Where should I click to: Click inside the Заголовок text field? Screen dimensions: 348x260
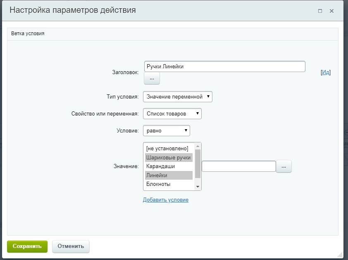224,66
